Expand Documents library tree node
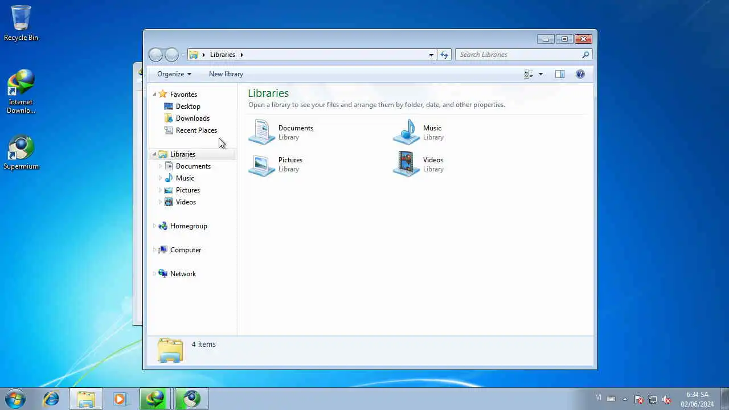The image size is (729, 410). [x=160, y=166]
